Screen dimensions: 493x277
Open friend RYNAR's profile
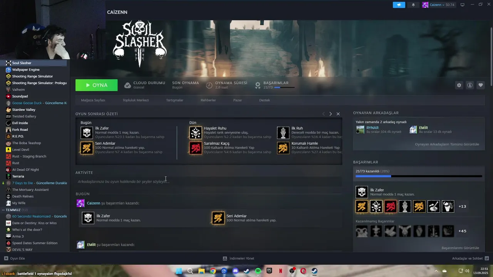point(372,128)
